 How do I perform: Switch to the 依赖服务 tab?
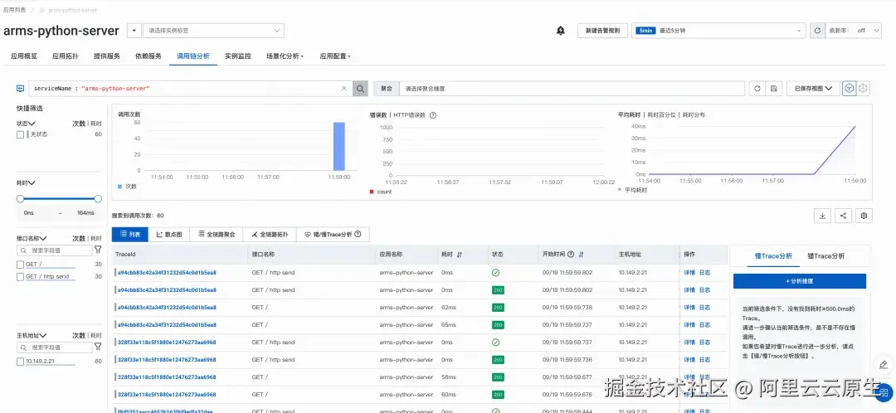[x=149, y=56]
